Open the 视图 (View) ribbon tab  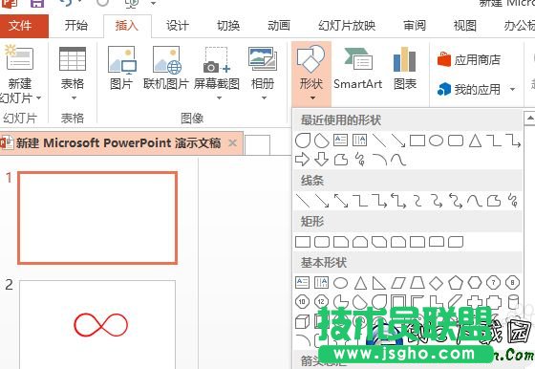465,26
